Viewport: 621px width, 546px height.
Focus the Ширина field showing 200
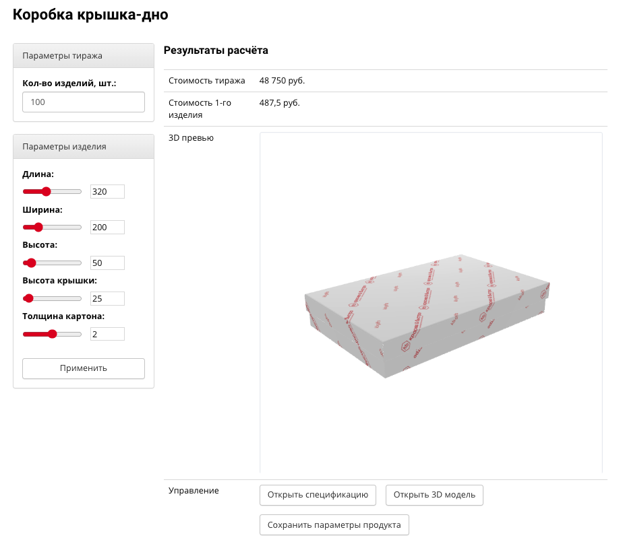107,228
